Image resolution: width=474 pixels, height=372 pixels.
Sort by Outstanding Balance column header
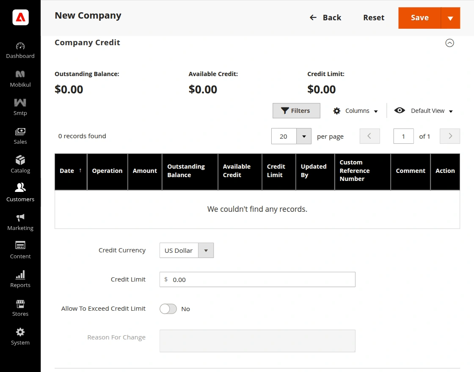[190, 172]
